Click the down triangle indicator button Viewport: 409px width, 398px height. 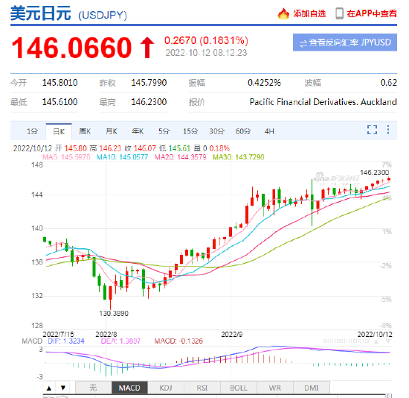63,388
